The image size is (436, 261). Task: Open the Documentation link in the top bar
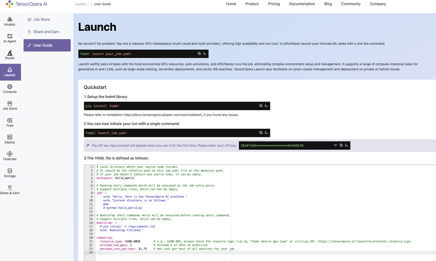coord(302,4)
